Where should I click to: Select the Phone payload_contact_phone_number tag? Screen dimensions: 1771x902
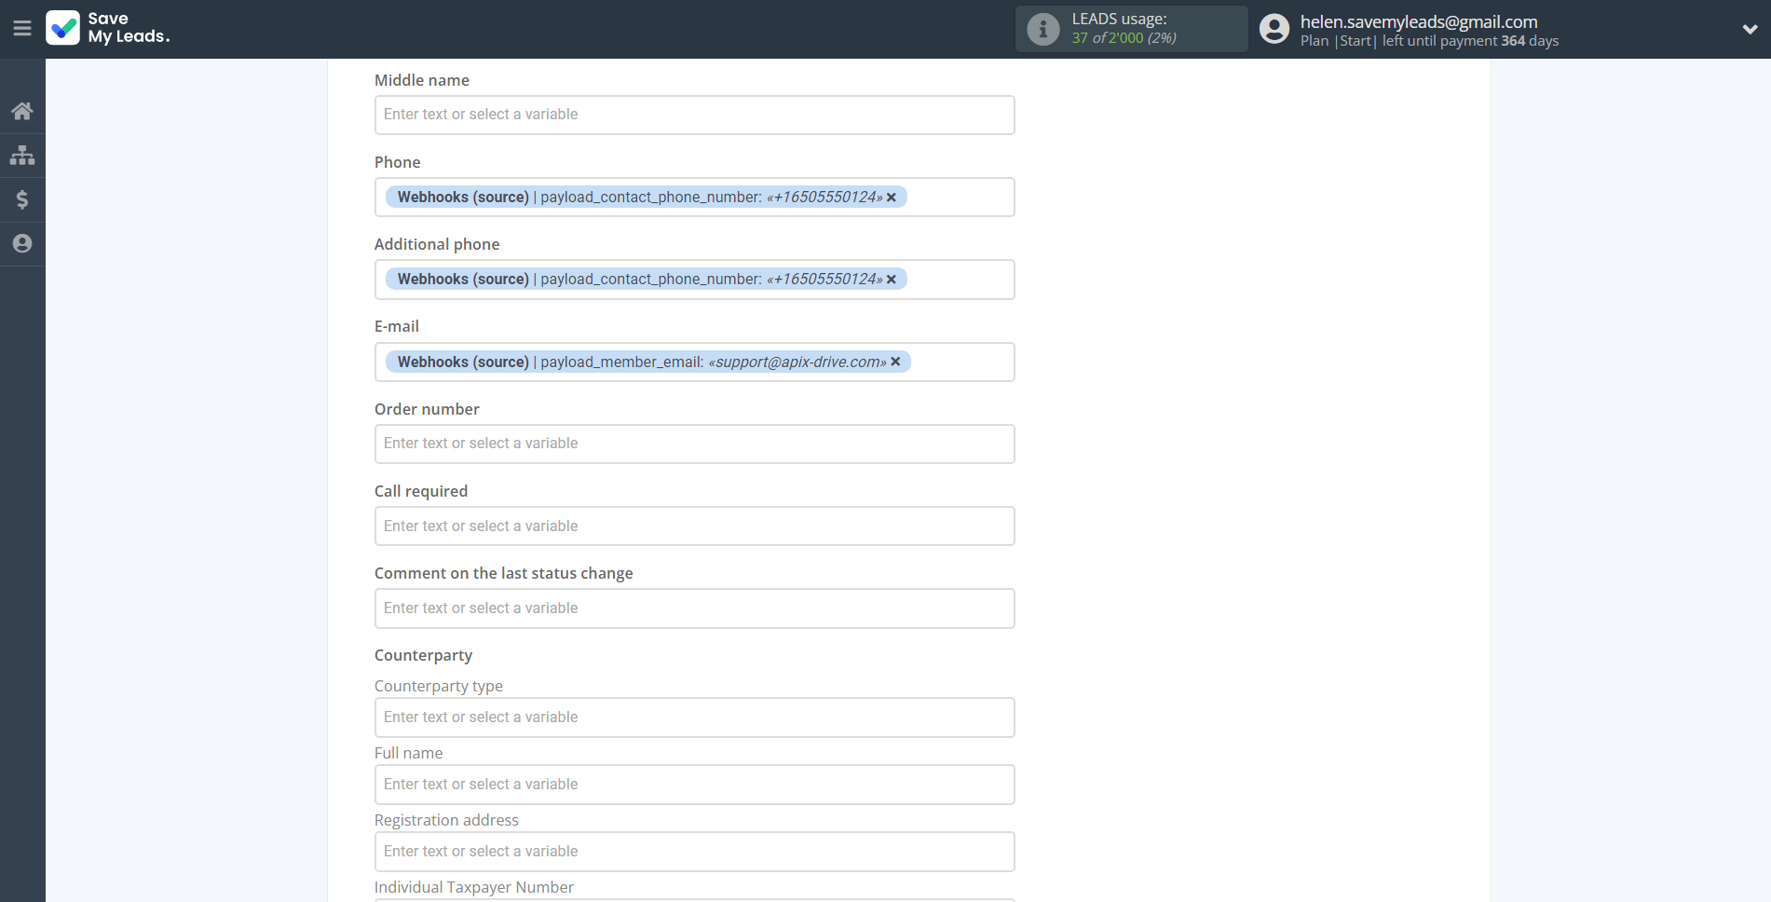tap(647, 198)
